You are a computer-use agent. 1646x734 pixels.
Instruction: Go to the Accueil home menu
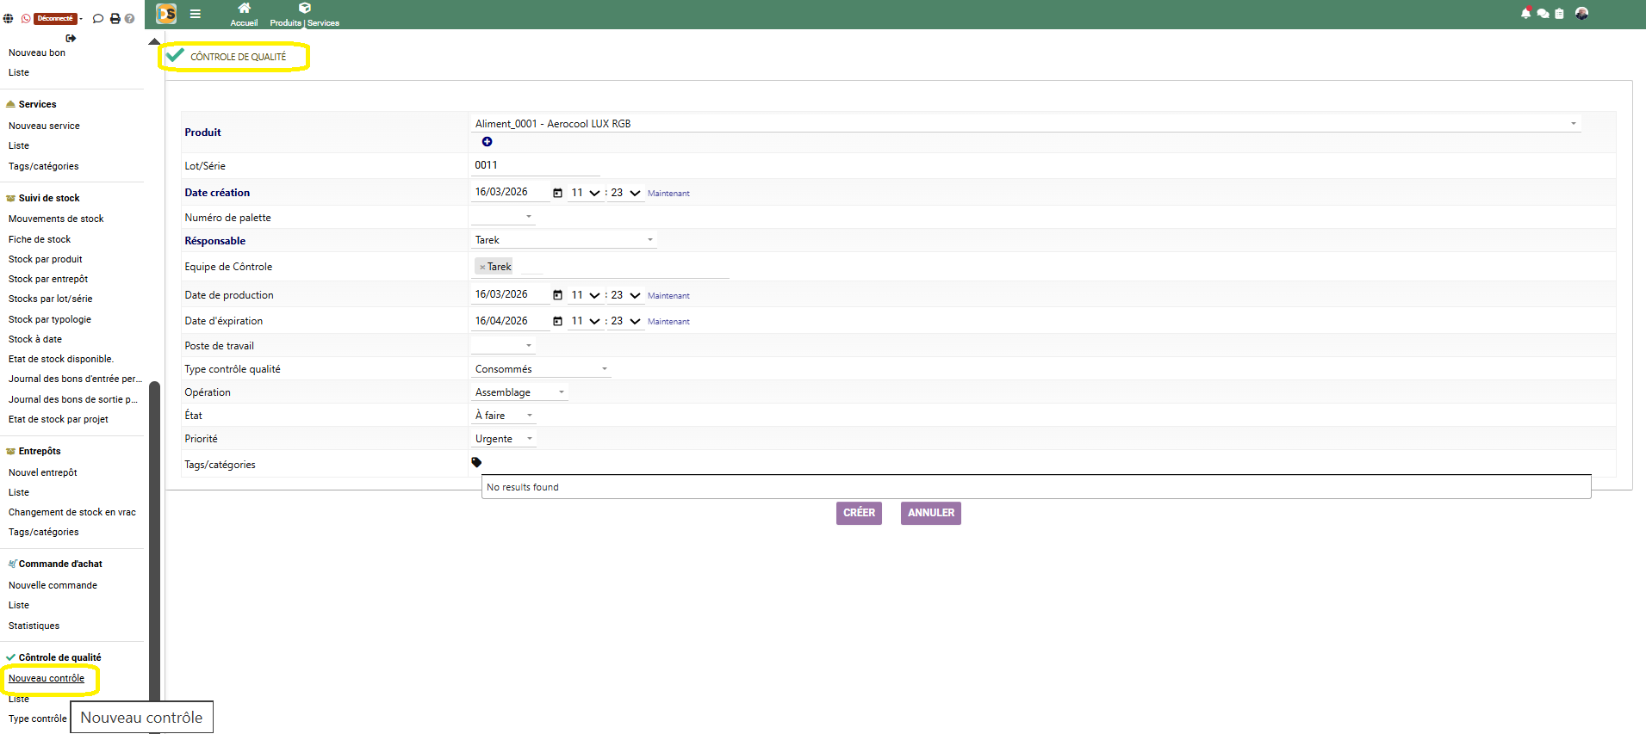(x=244, y=15)
